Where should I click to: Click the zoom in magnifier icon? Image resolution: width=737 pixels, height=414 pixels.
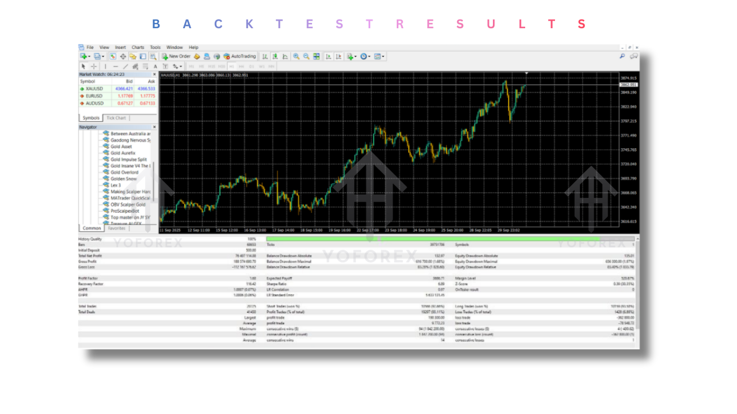(x=296, y=56)
